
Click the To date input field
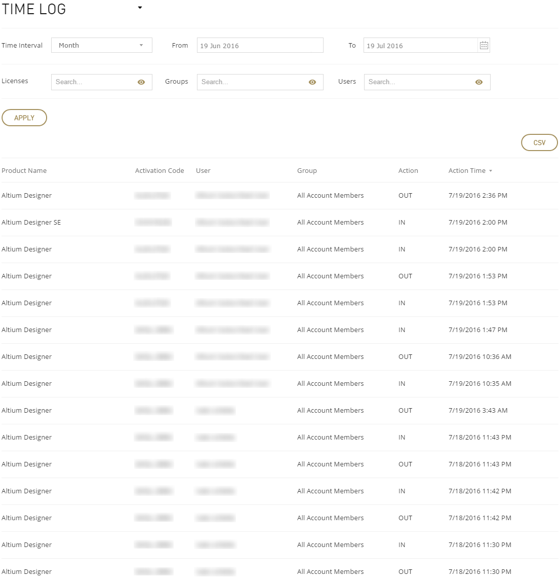[420, 46]
